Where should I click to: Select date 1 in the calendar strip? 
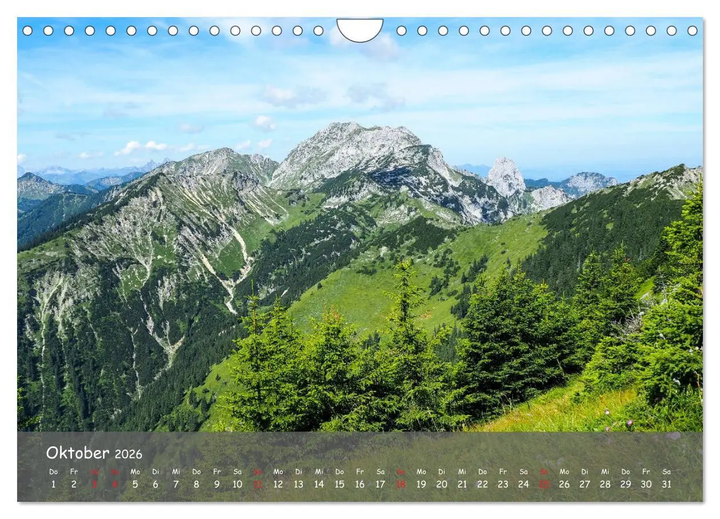[54, 484]
